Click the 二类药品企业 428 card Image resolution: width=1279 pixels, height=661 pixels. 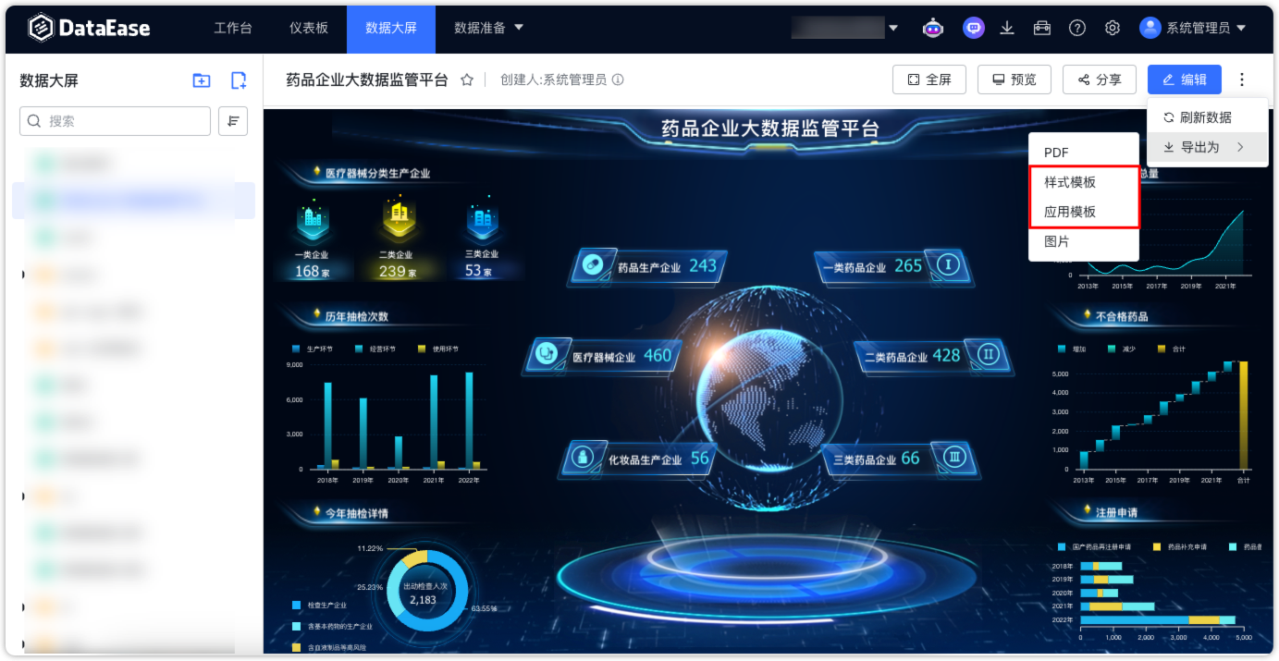tap(933, 355)
